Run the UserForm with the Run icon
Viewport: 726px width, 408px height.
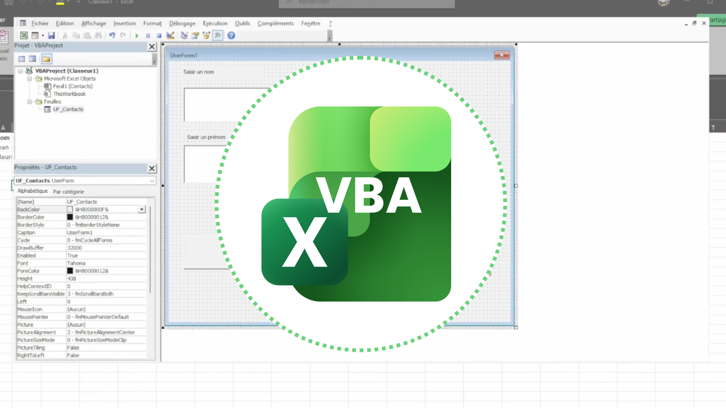[137, 35]
